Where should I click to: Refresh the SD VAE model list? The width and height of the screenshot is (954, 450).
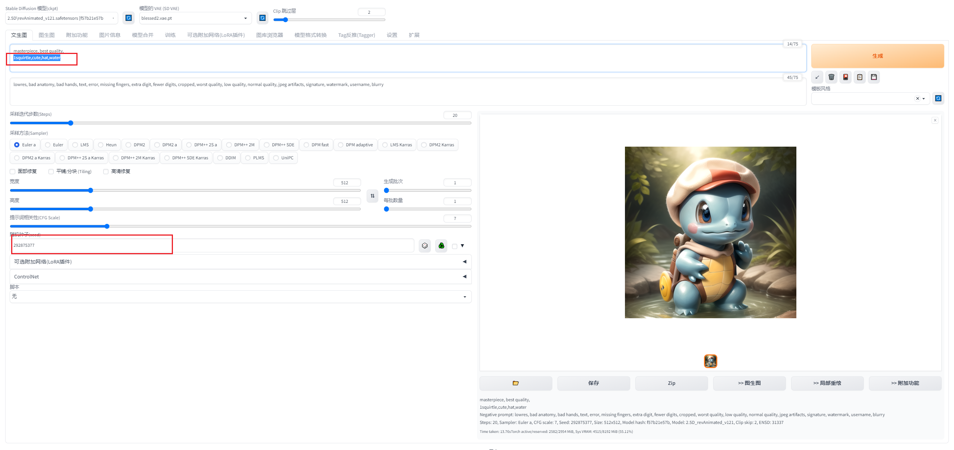[262, 18]
